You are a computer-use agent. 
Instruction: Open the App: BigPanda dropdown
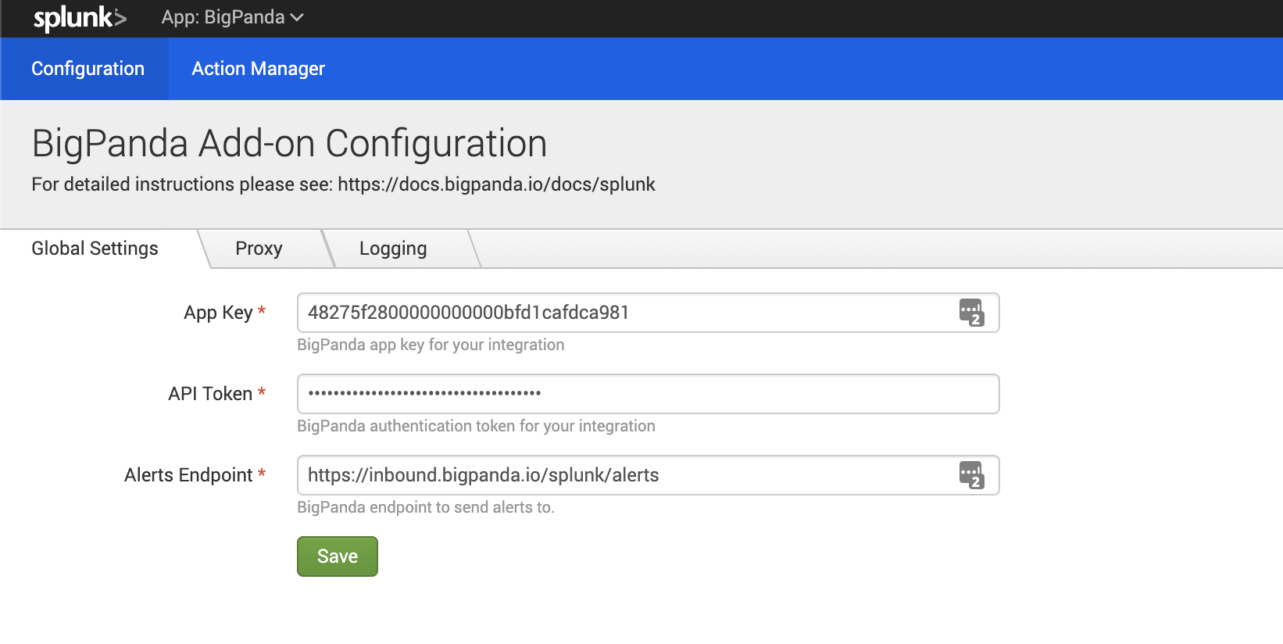(x=232, y=17)
